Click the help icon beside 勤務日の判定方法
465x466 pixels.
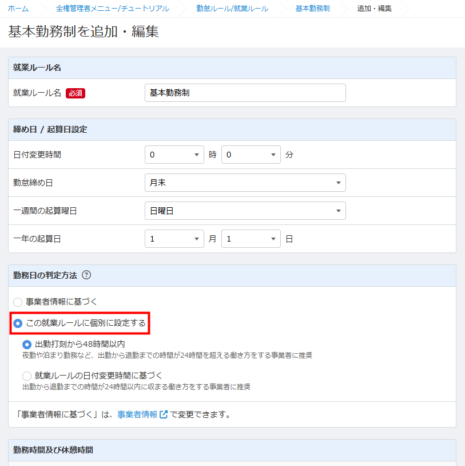click(86, 275)
